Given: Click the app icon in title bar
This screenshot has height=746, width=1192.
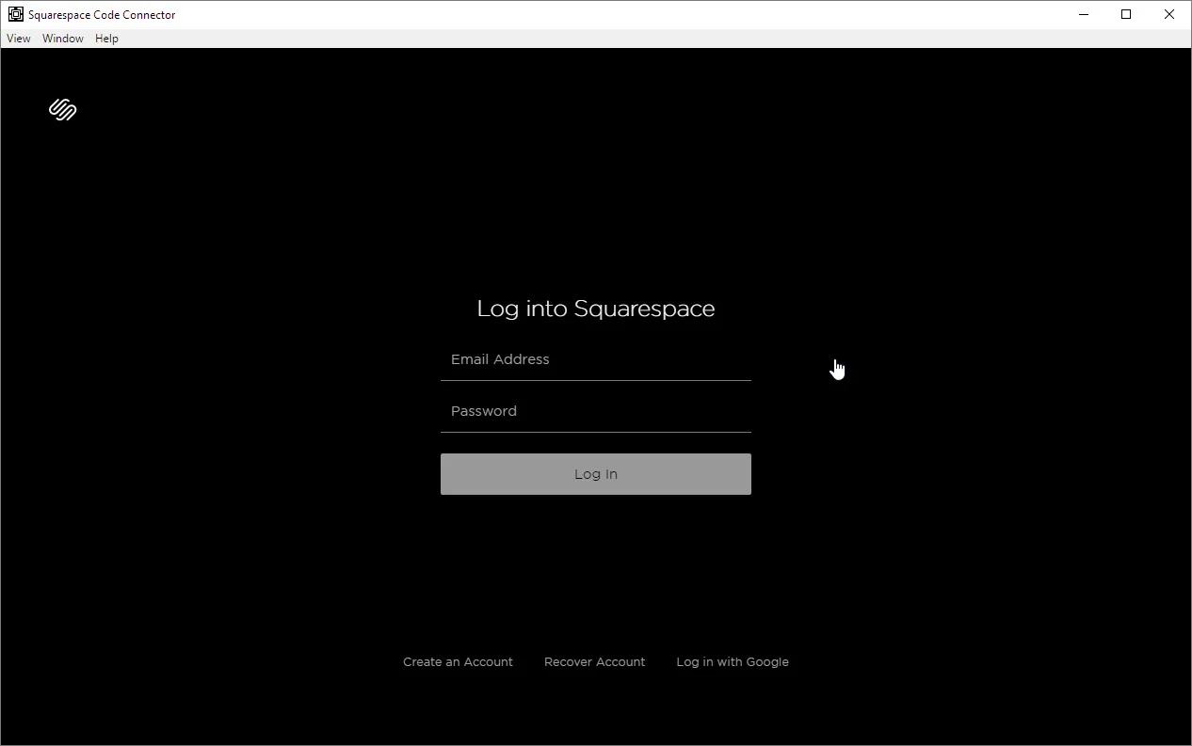Looking at the screenshot, I should pos(15,14).
